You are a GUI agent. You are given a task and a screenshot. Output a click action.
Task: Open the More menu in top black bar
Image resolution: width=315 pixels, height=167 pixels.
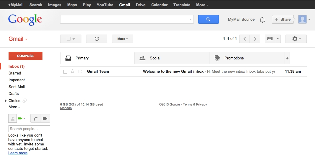202,5
